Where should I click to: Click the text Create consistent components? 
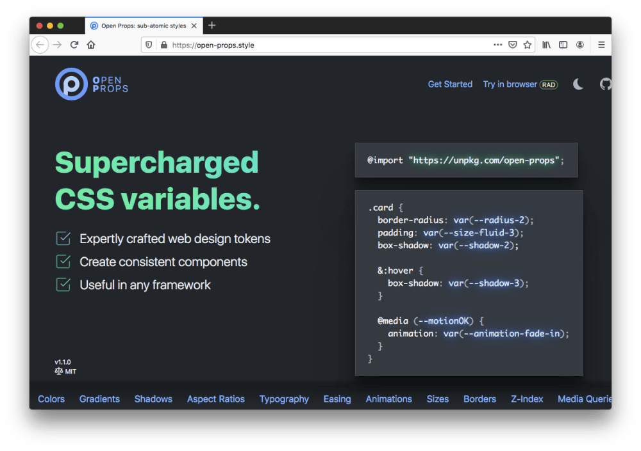(163, 262)
